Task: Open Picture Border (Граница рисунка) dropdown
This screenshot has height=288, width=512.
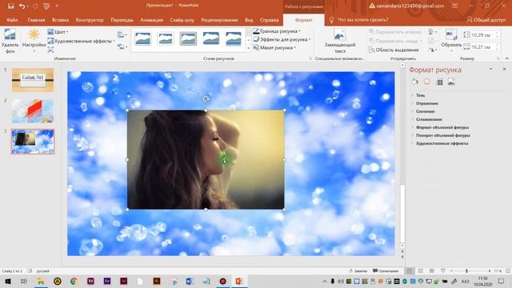Action: tap(277, 31)
